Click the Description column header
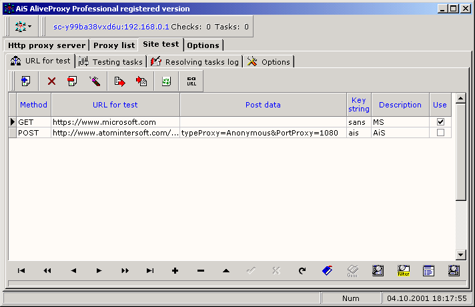475x307 pixels. (400, 105)
